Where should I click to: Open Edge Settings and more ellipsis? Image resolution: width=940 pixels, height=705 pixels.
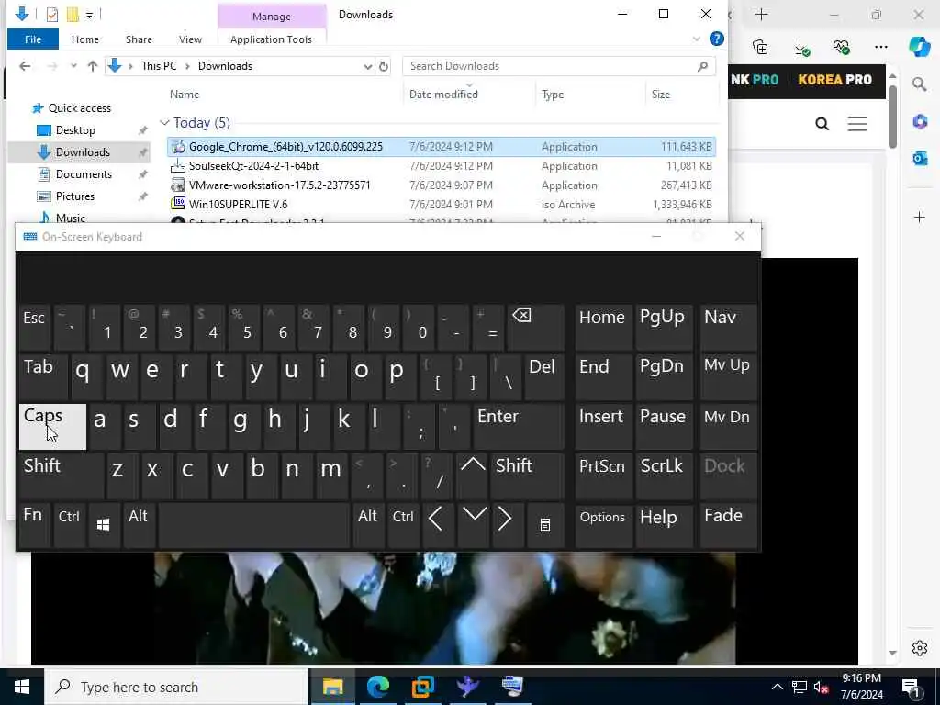click(x=880, y=48)
